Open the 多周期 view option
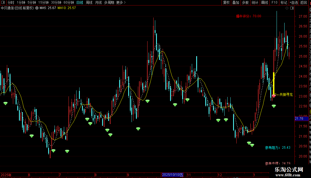 tap(109, 2)
